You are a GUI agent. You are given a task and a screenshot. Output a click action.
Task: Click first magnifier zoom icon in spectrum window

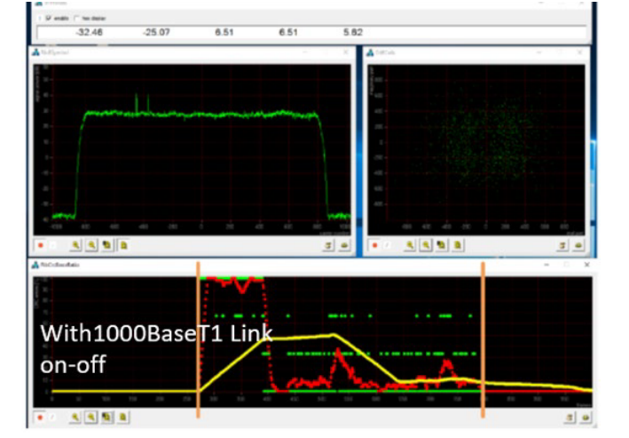coord(77,243)
